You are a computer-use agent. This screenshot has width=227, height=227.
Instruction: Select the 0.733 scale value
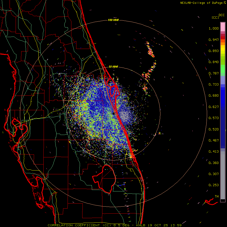[214, 84]
